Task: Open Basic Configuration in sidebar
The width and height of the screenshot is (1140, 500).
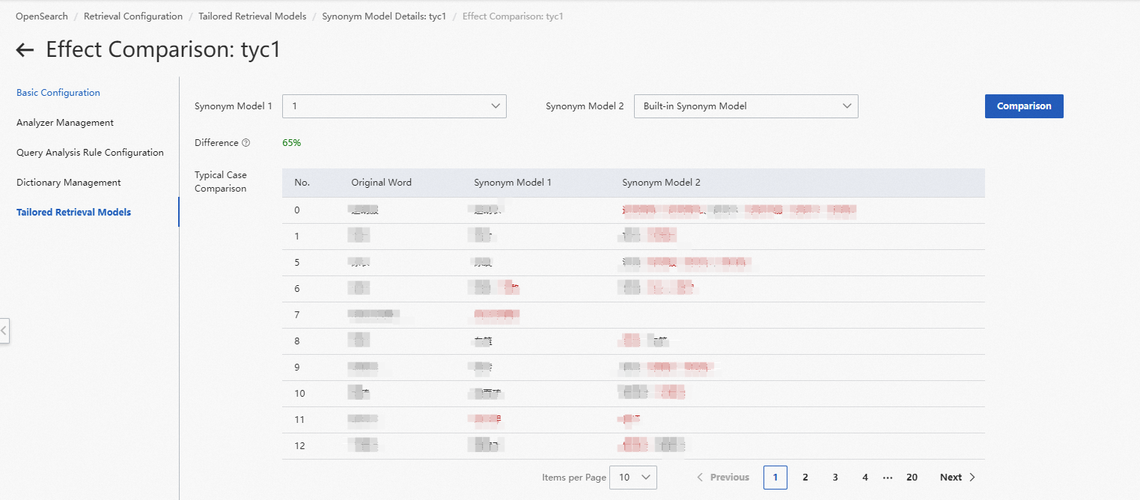Action: (58, 93)
